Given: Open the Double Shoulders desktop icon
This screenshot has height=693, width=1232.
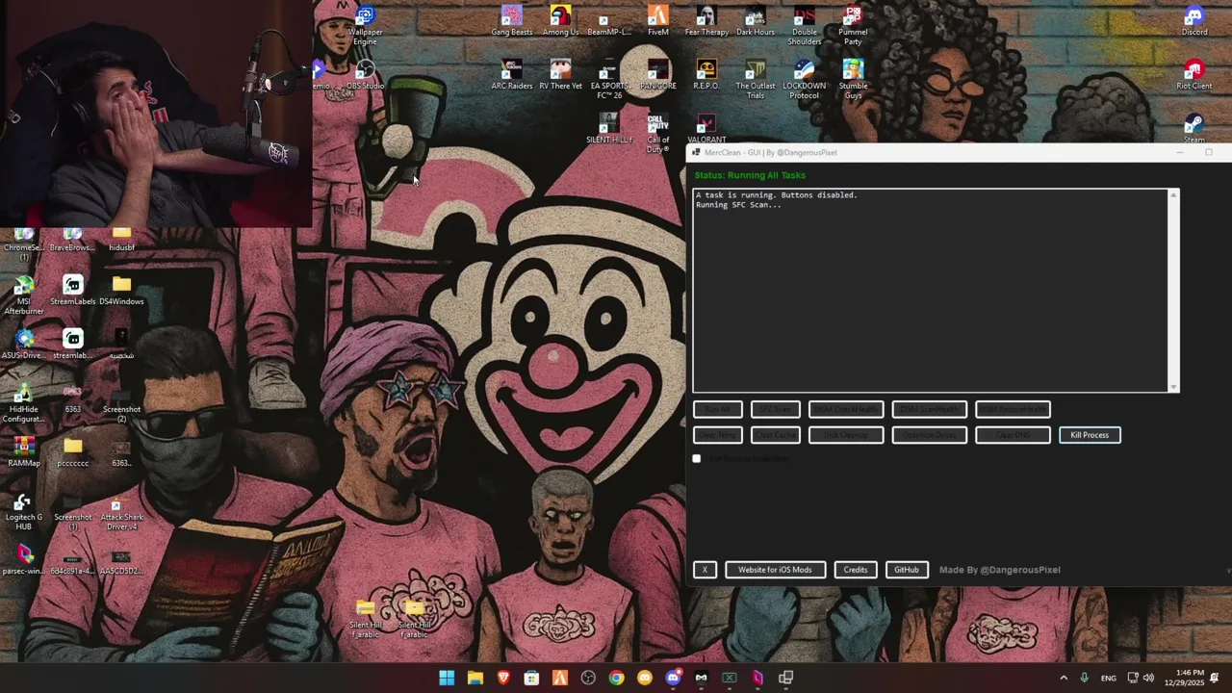Looking at the screenshot, I should (805, 26).
